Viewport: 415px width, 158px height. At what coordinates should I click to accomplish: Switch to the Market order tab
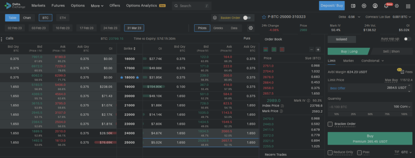(348, 61)
